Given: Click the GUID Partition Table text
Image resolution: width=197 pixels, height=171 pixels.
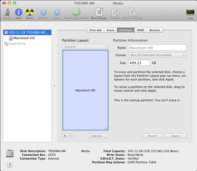Looking at the screenshot, I should point(142,162).
